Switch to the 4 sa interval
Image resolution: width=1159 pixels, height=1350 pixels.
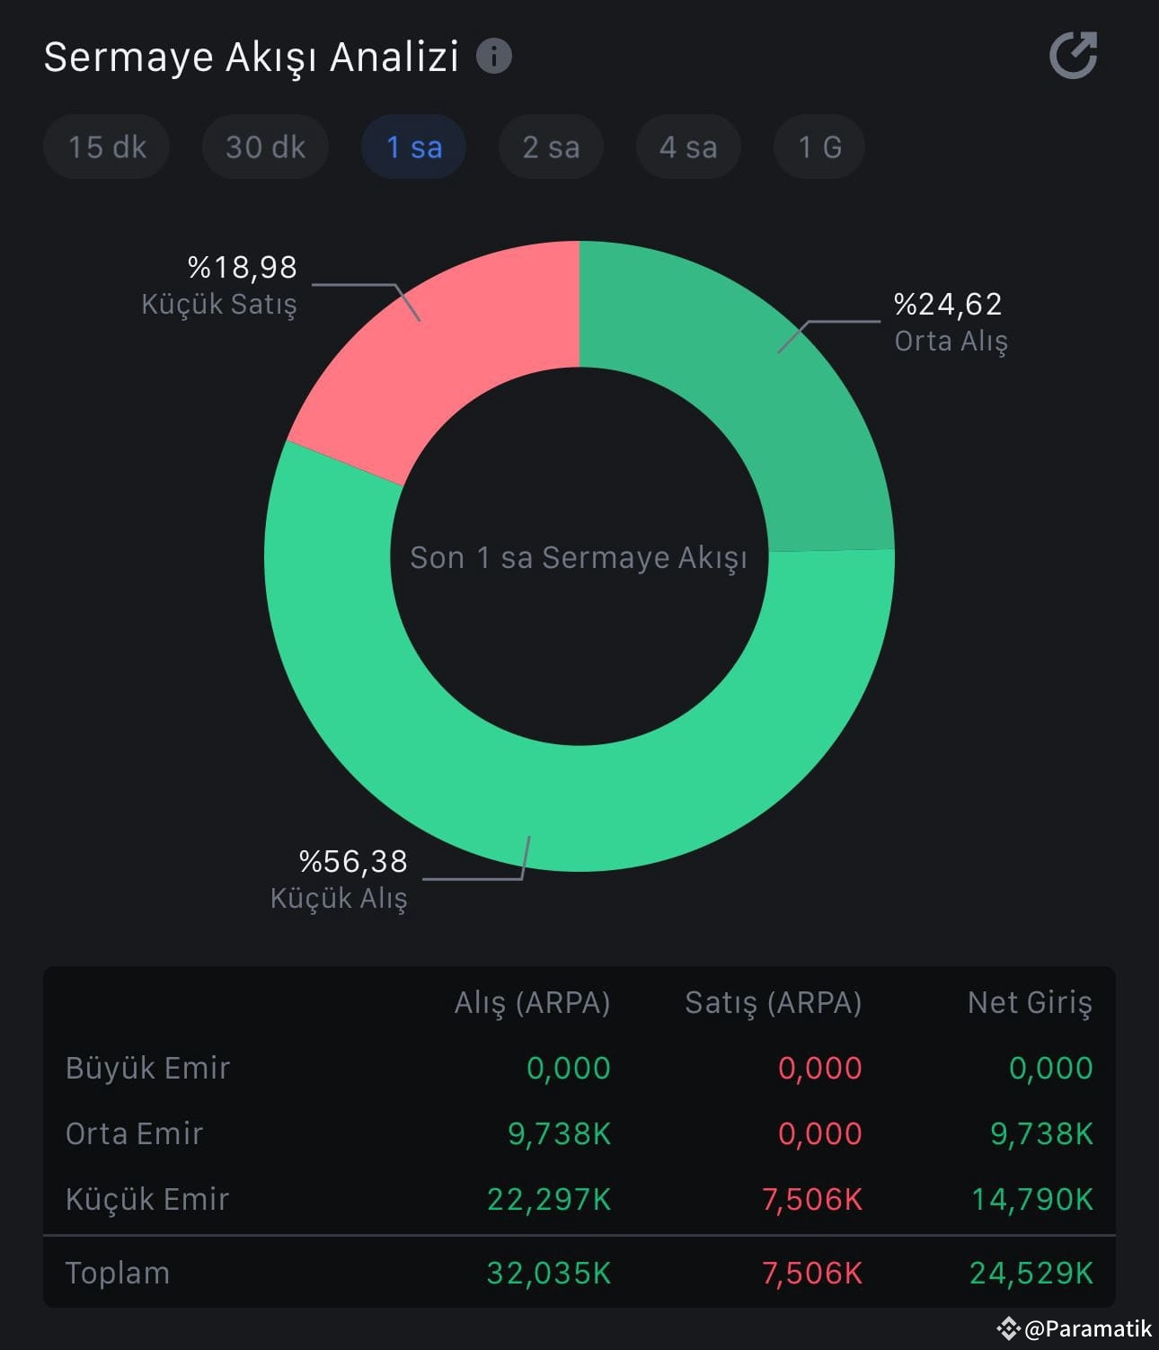[x=687, y=147]
